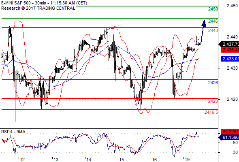Click the green 2443 resistance level label
The width and height of the screenshot is (239, 162).
213,30
